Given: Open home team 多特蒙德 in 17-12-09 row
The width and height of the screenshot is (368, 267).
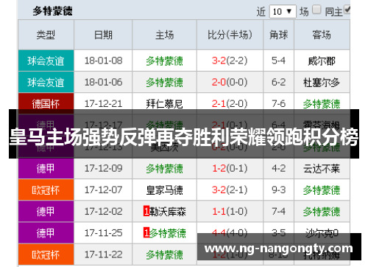Looking at the screenshot, I should (x=164, y=169).
